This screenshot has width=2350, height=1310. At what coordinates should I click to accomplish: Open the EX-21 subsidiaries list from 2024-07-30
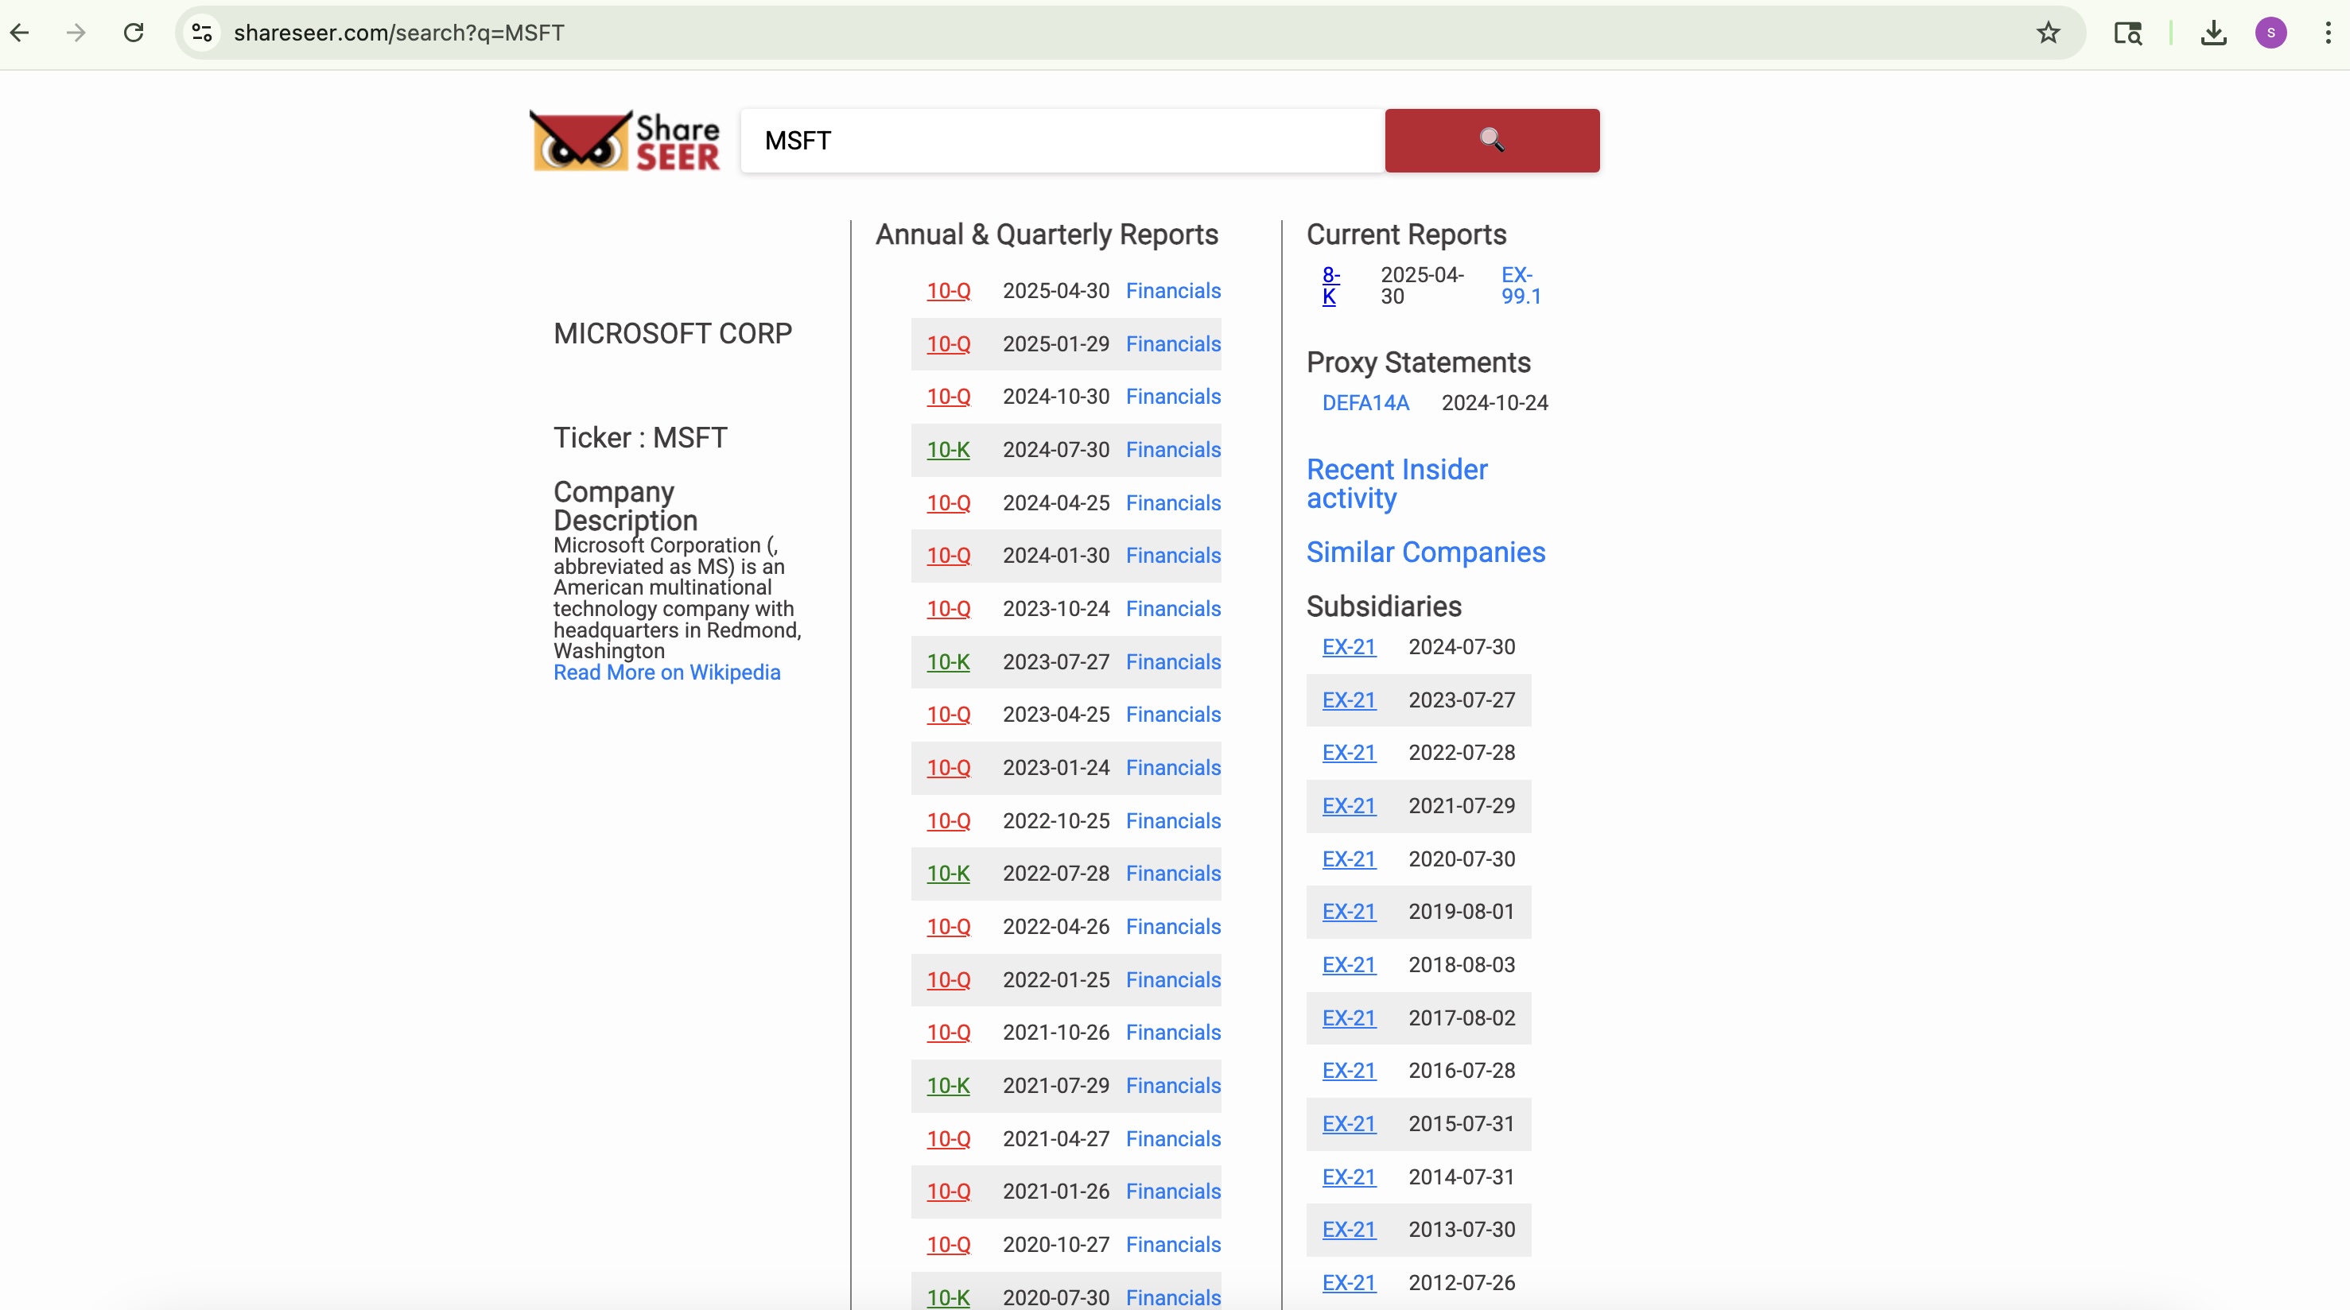[x=1350, y=647]
